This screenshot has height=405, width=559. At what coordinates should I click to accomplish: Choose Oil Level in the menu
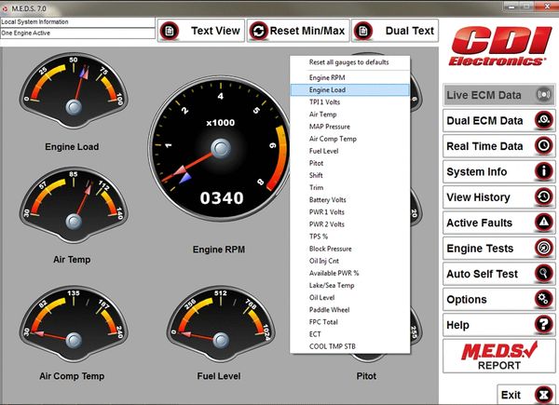(x=350, y=297)
